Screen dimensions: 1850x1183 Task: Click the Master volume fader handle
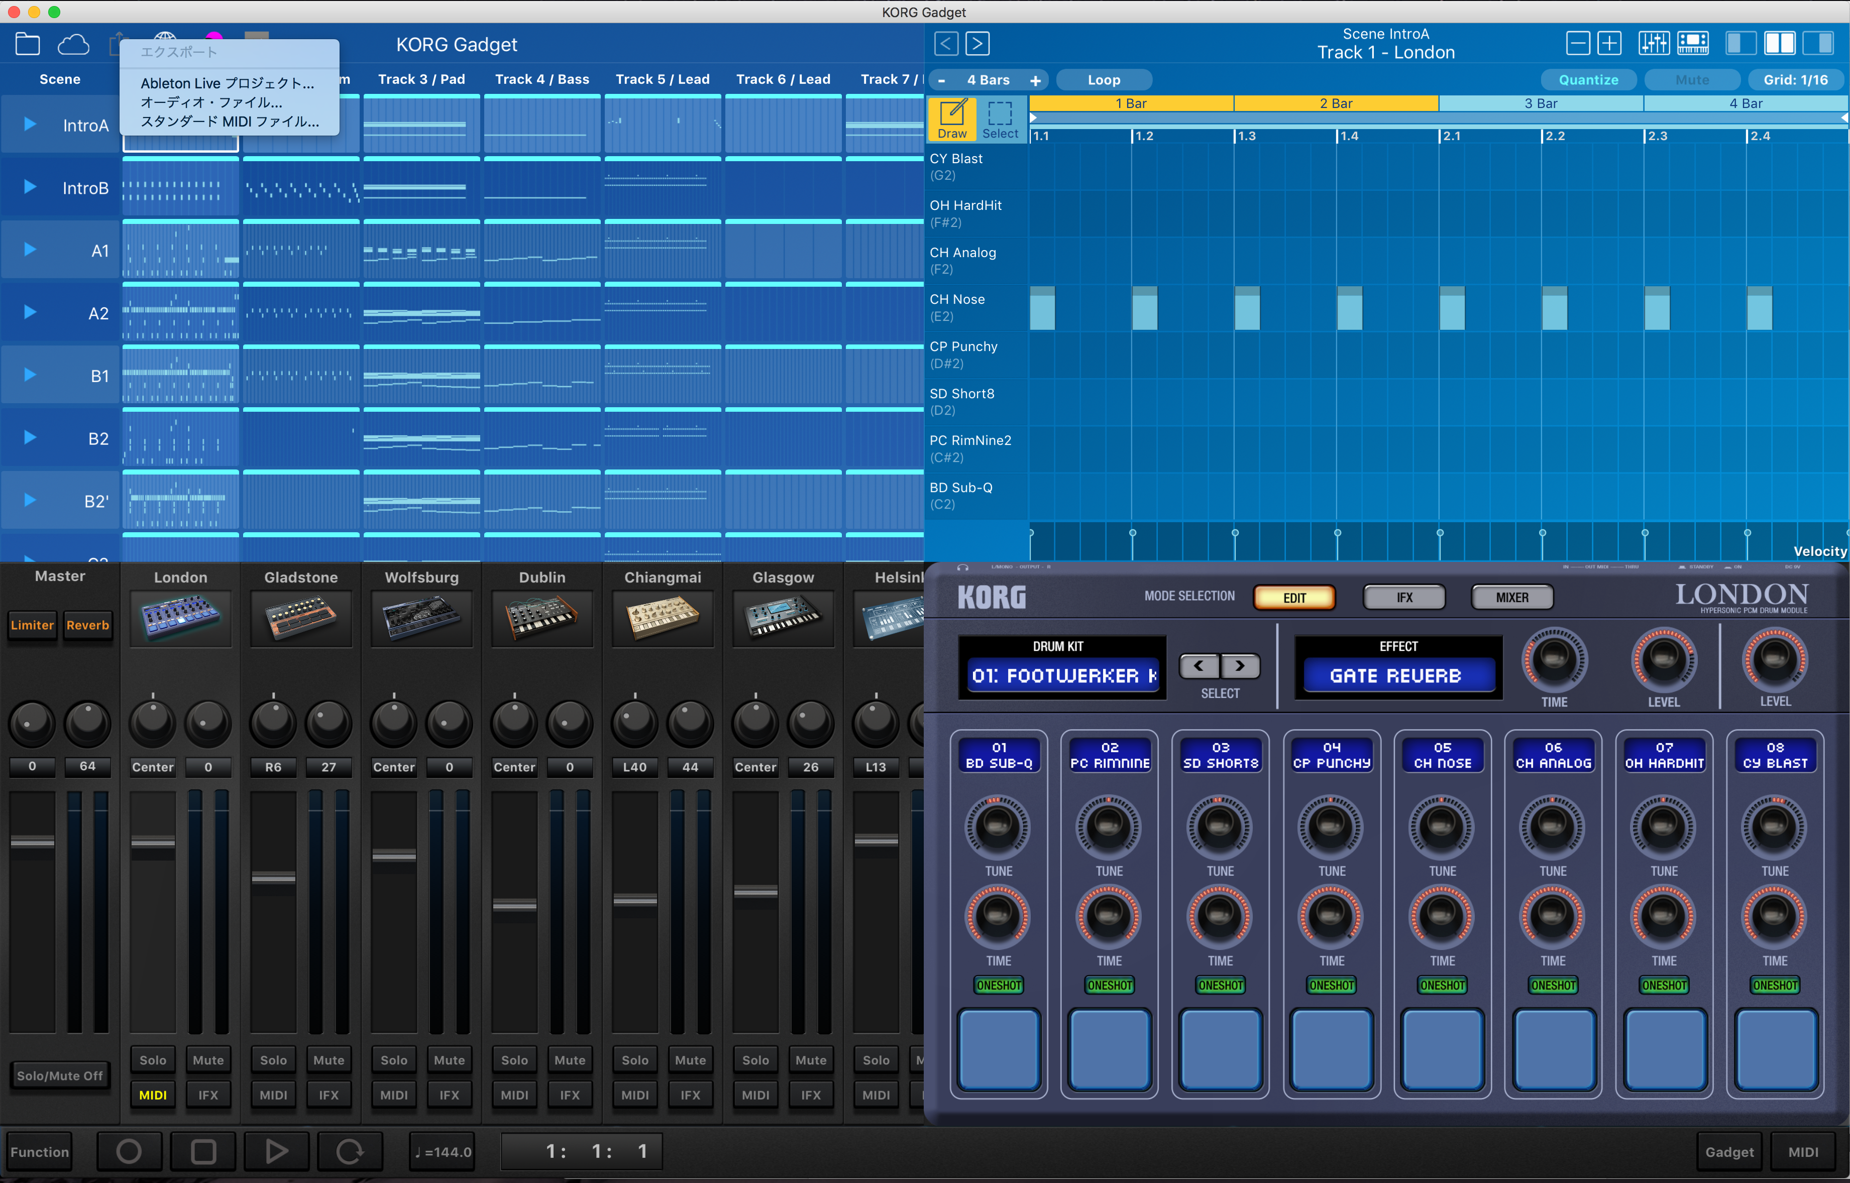pyautogui.click(x=32, y=842)
